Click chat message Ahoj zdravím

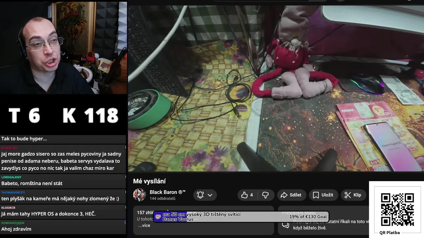coord(16,229)
